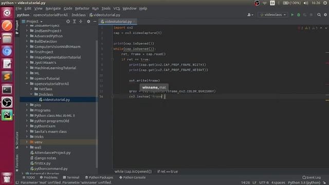Select django notes file in tree

[x=45, y=158]
